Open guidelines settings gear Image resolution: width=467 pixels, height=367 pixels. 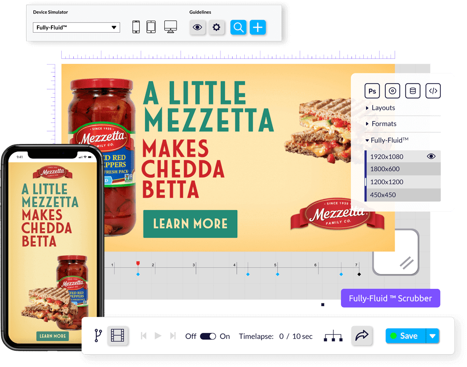coord(216,28)
